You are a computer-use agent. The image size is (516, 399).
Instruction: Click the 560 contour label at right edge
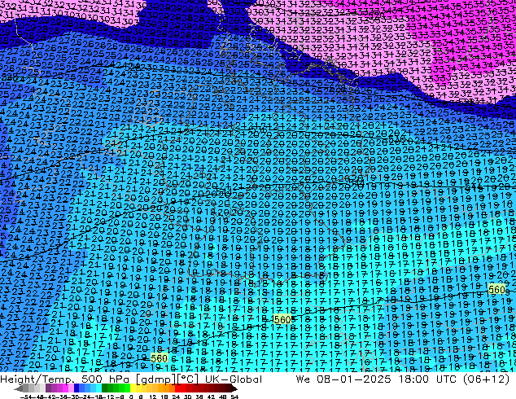[497, 289]
